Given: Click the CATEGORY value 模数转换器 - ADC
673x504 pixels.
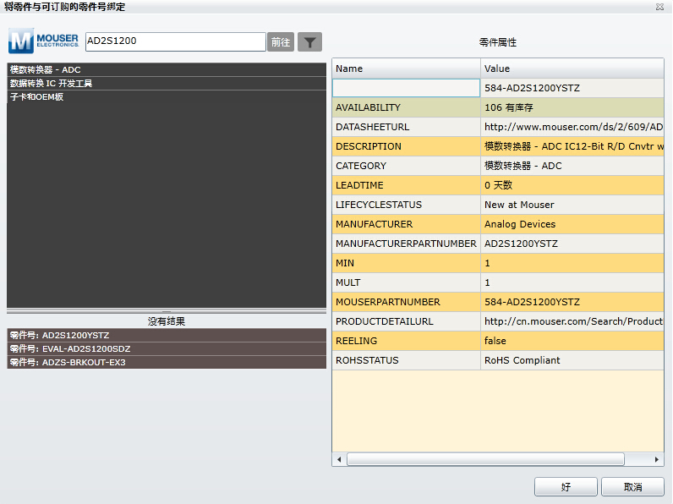Looking at the screenshot, I should [523, 166].
